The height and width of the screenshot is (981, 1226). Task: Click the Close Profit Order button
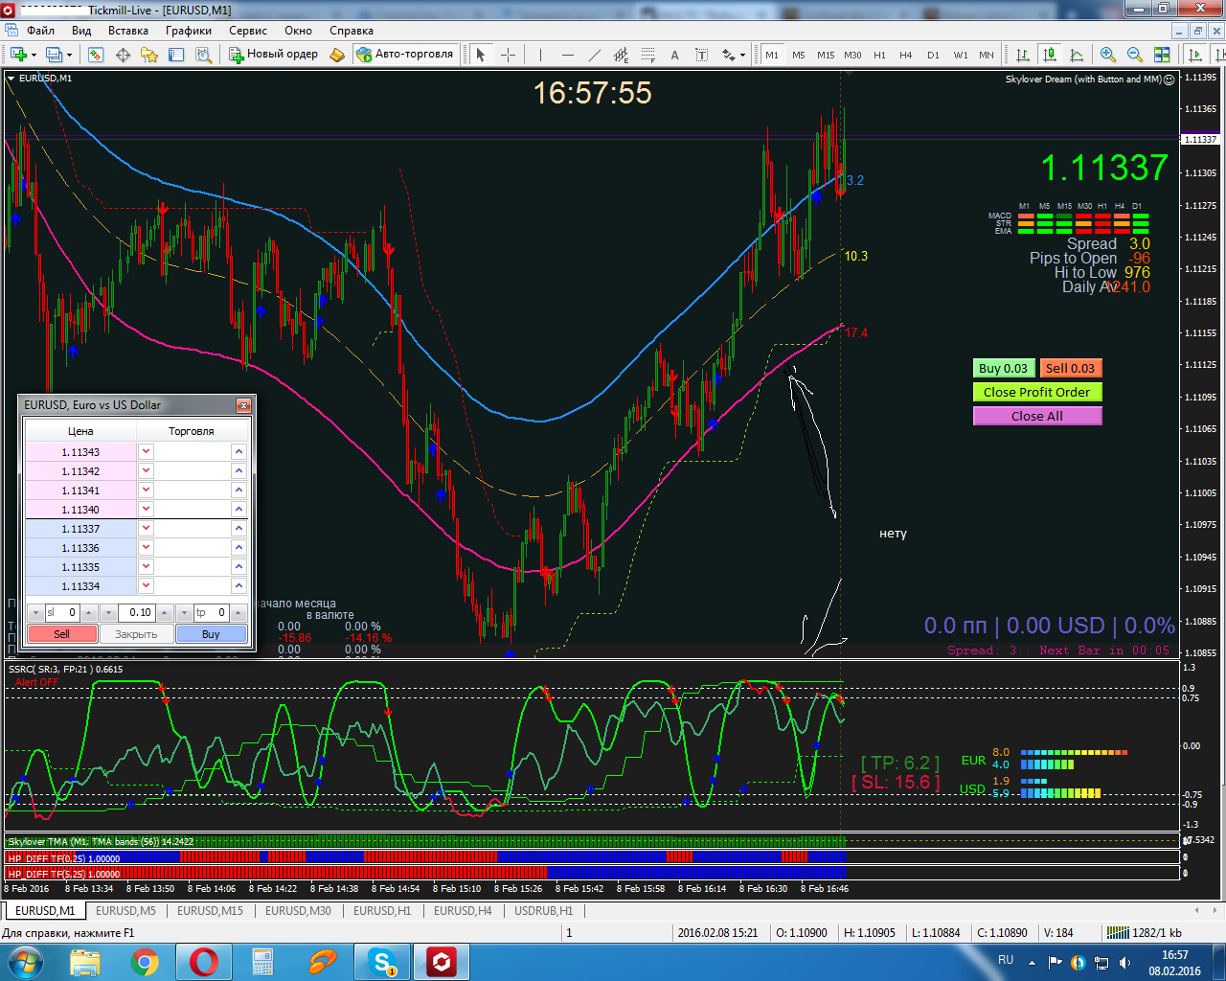pyautogui.click(x=1037, y=392)
